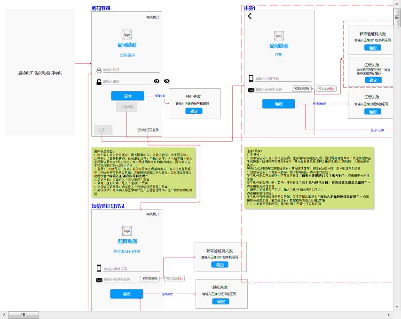Click the logo placeholder in the 密码登录 screen
The height and width of the screenshot is (319, 401).
(127, 34)
